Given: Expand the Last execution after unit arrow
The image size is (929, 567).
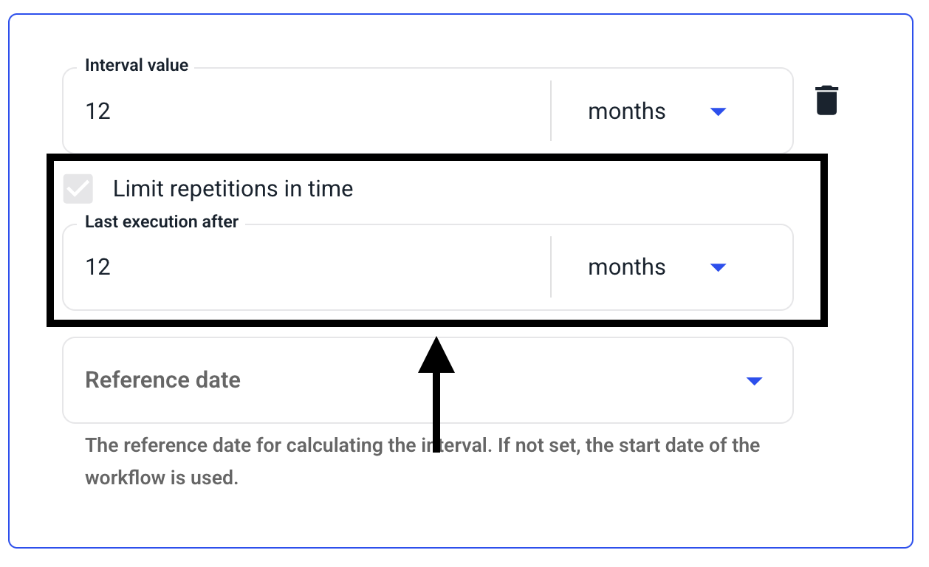Looking at the screenshot, I should [718, 267].
